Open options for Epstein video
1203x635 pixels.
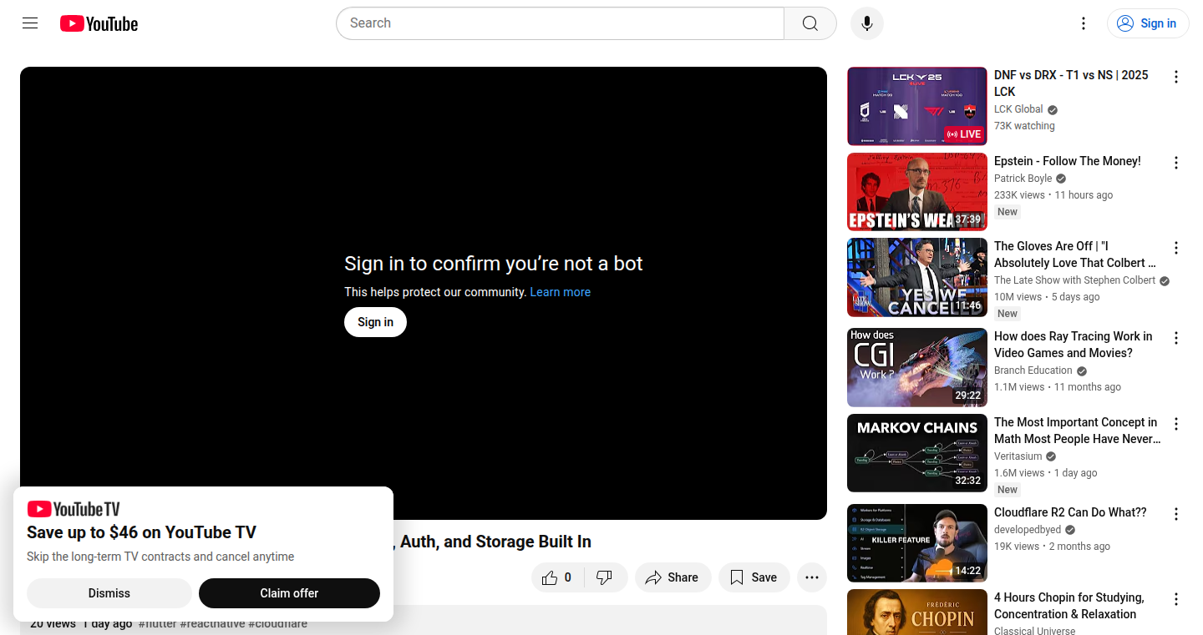click(x=1176, y=163)
